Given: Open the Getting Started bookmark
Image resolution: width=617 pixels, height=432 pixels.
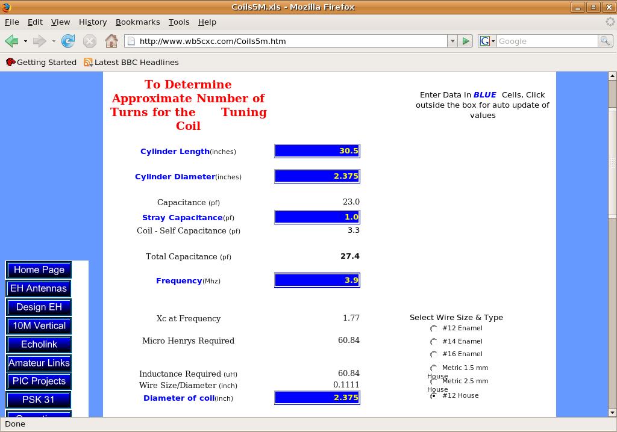Looking at the screenshot, I should point(41,62).
